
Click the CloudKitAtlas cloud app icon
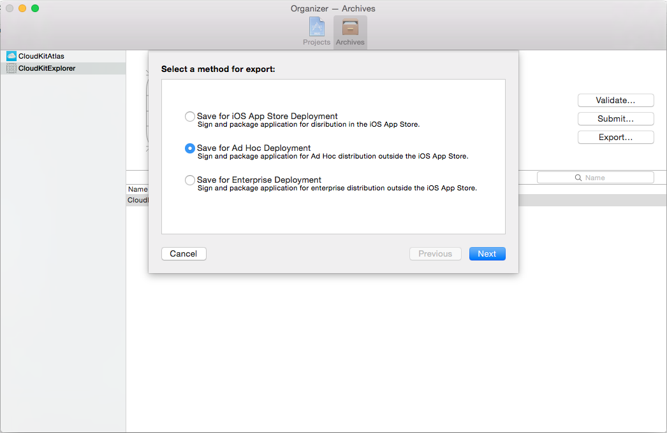pyautogui.click(x=11, y=56)
